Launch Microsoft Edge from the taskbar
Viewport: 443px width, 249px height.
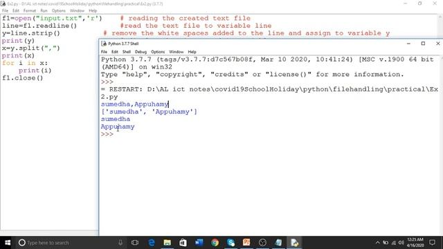(x=152, y=243)
